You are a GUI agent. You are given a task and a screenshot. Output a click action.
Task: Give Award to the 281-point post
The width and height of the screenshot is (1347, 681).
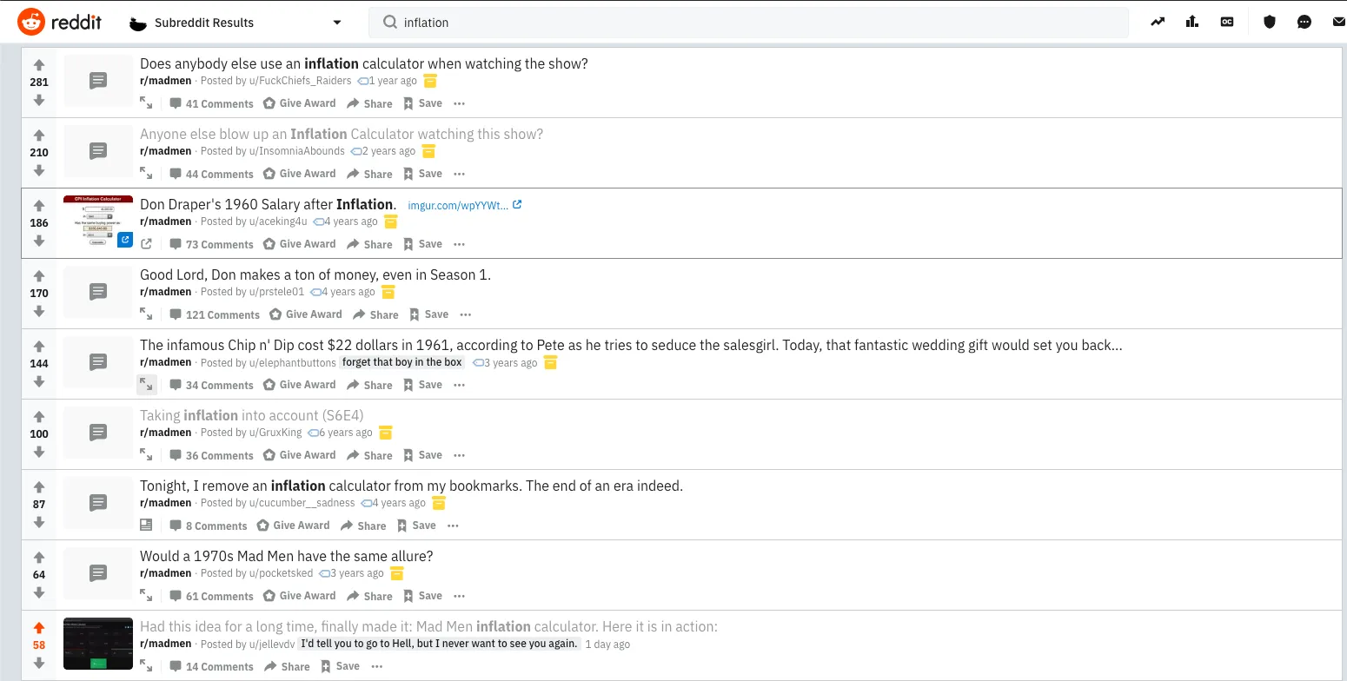coord(299,103)
